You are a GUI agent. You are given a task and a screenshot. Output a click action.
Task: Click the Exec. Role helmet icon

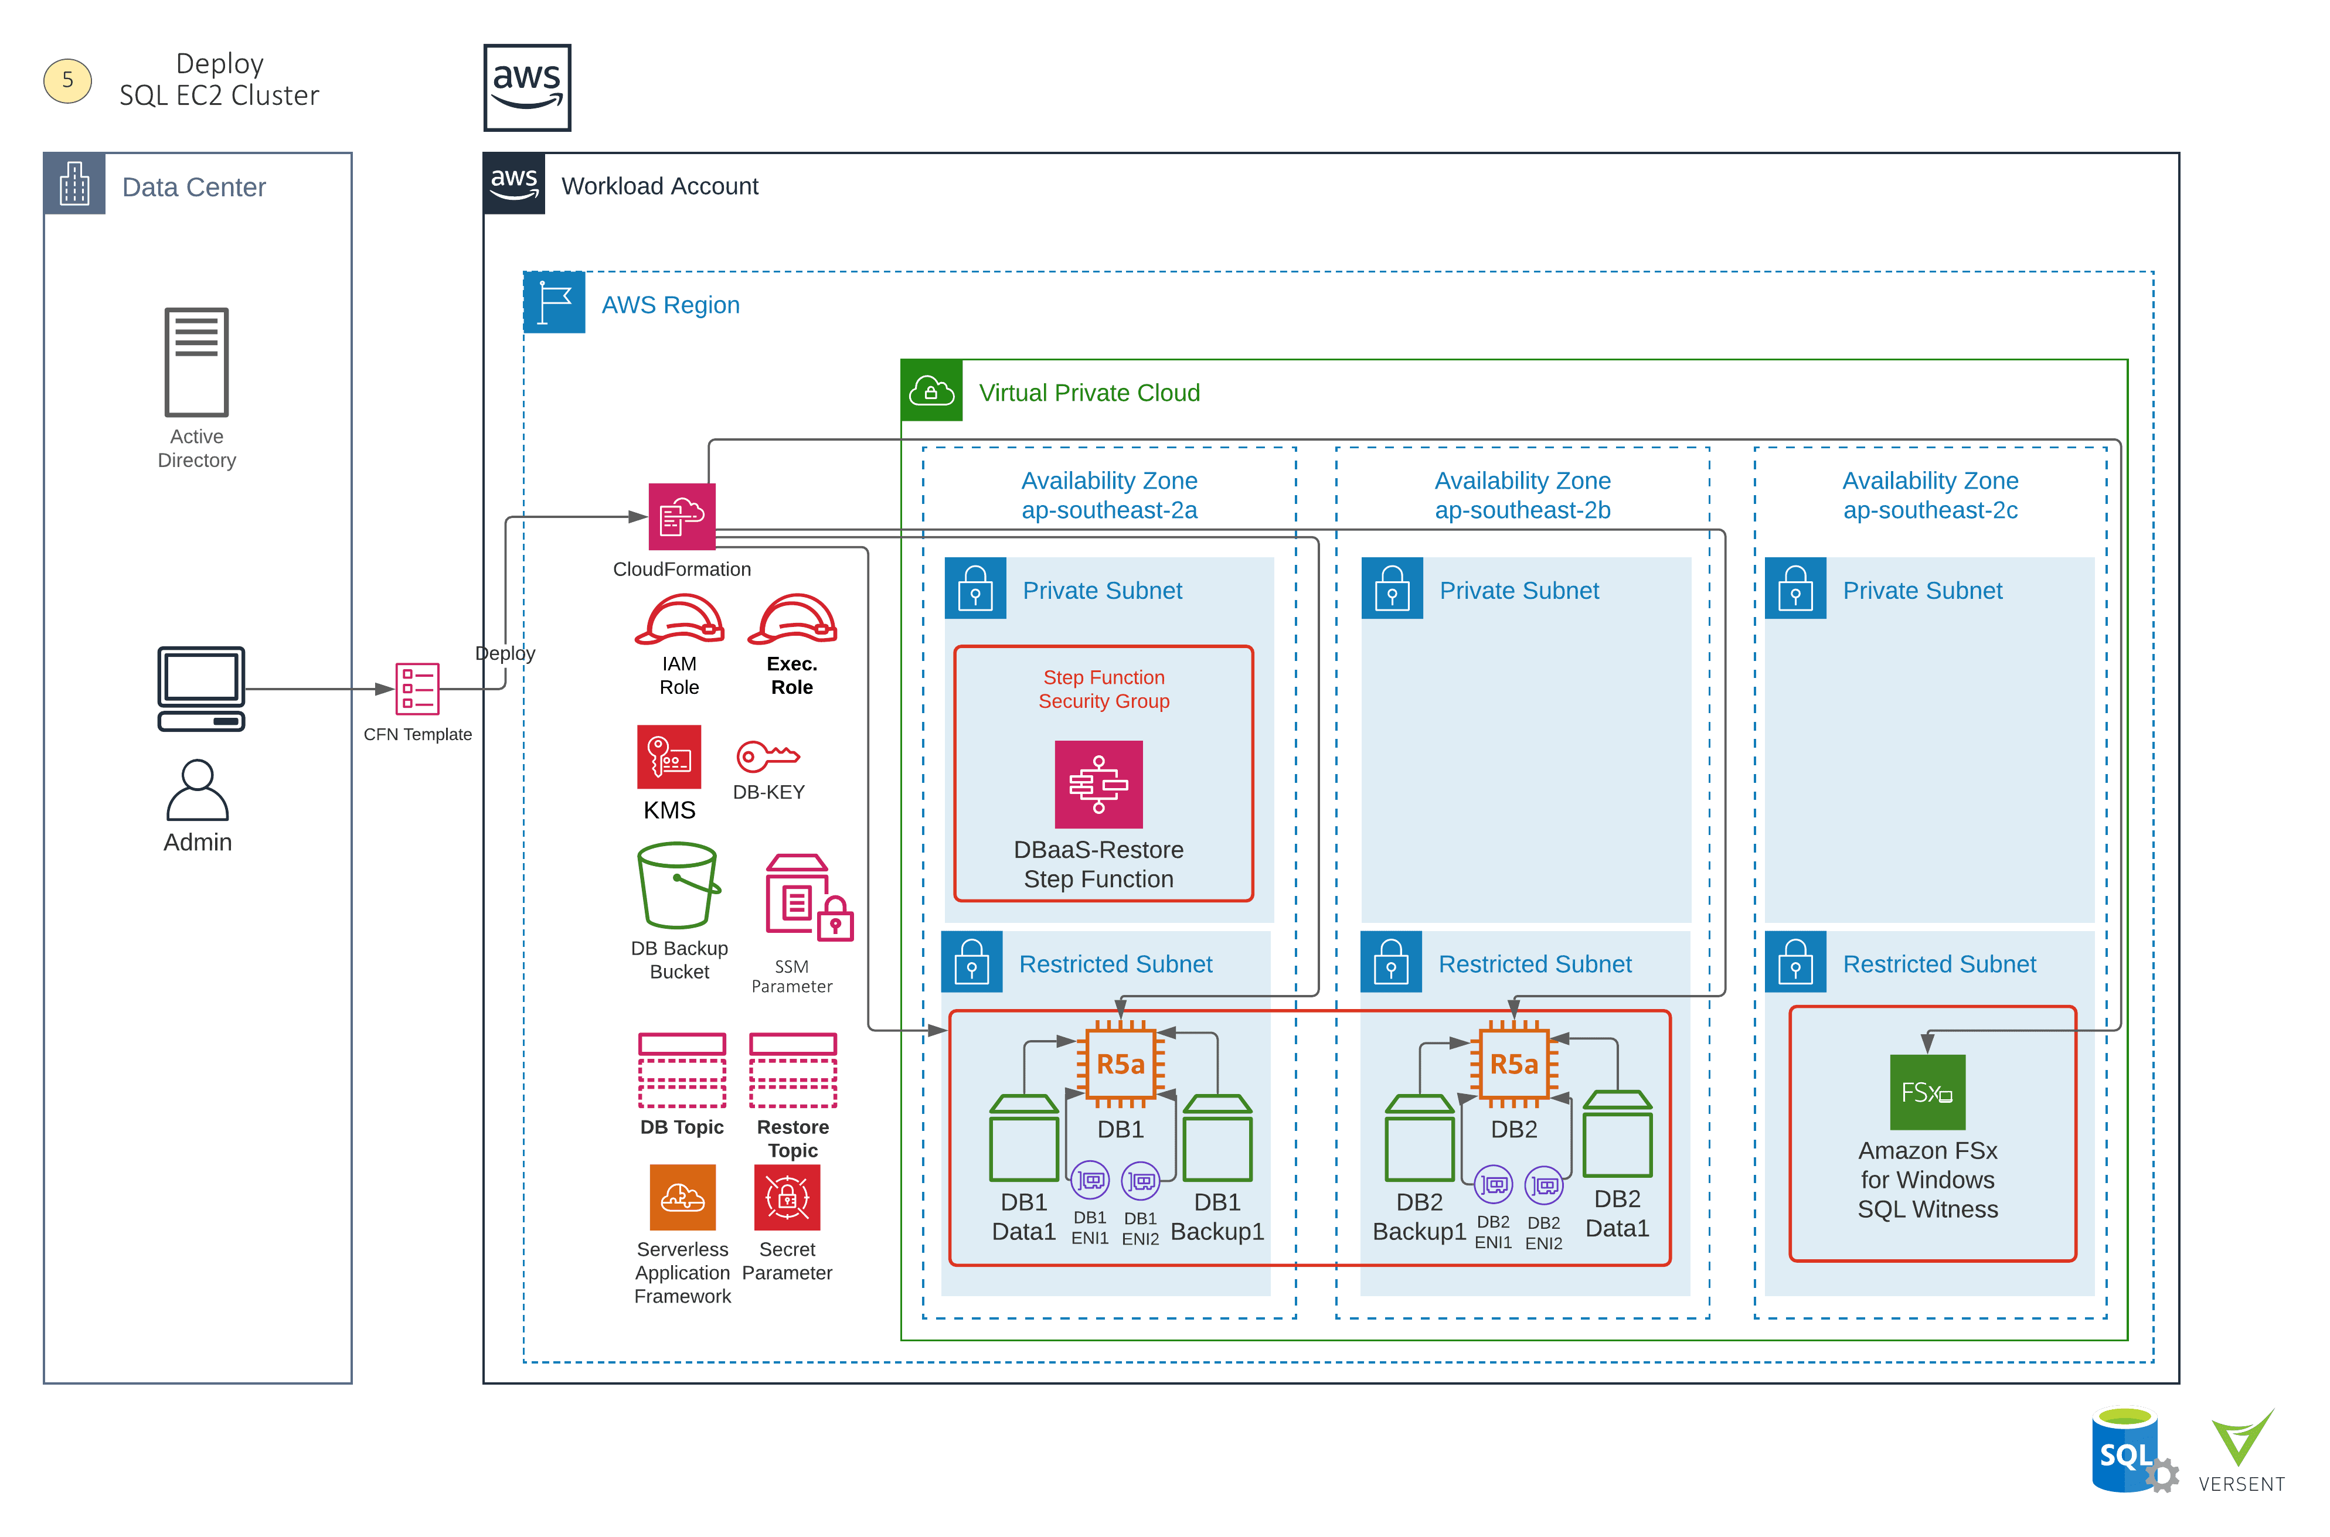792,619
